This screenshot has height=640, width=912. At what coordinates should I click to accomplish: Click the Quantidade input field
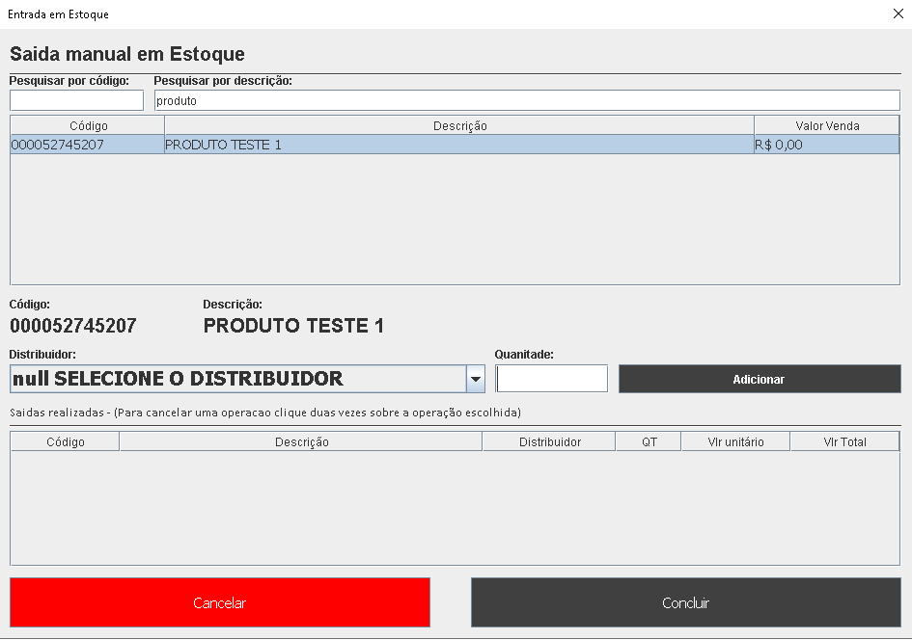(x=552, y=379)
